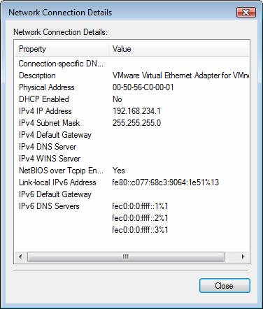Click the horizontal scrollbar thumb
The height and width of the screenshot is (309, 263).
pyautogui.click(x=126, y=257)
